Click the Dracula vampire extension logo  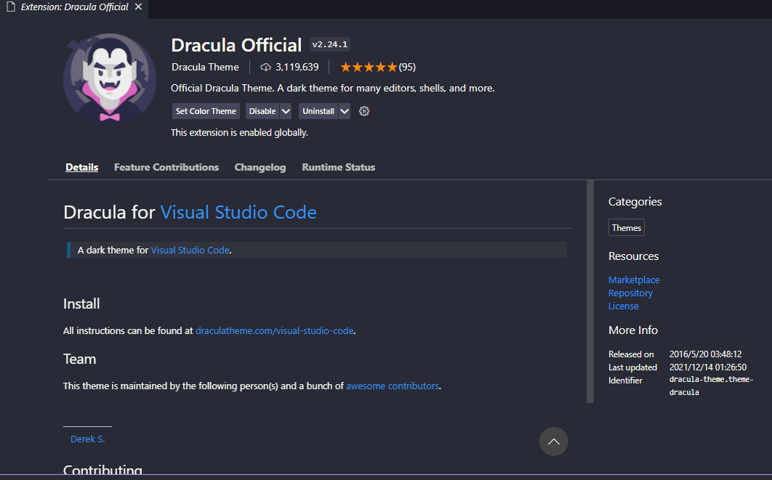110,80
